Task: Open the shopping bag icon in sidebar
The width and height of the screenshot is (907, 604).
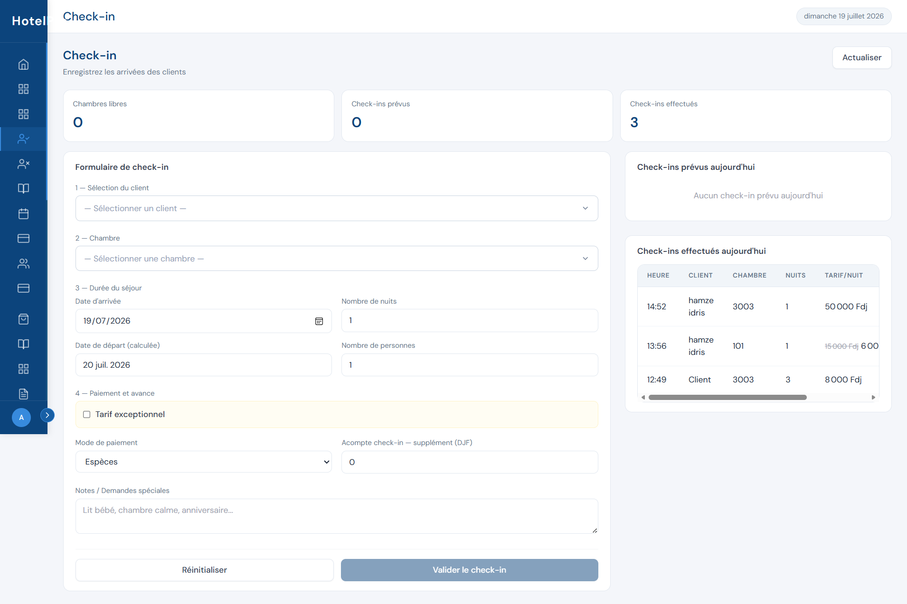Action: (x=23, y=319)
